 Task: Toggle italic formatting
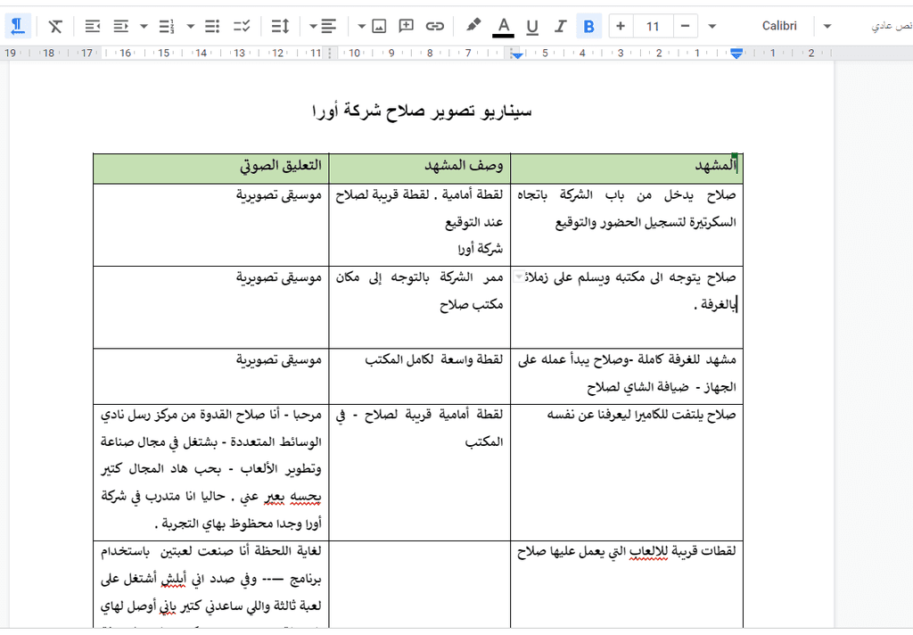click(x=560, y=26)
